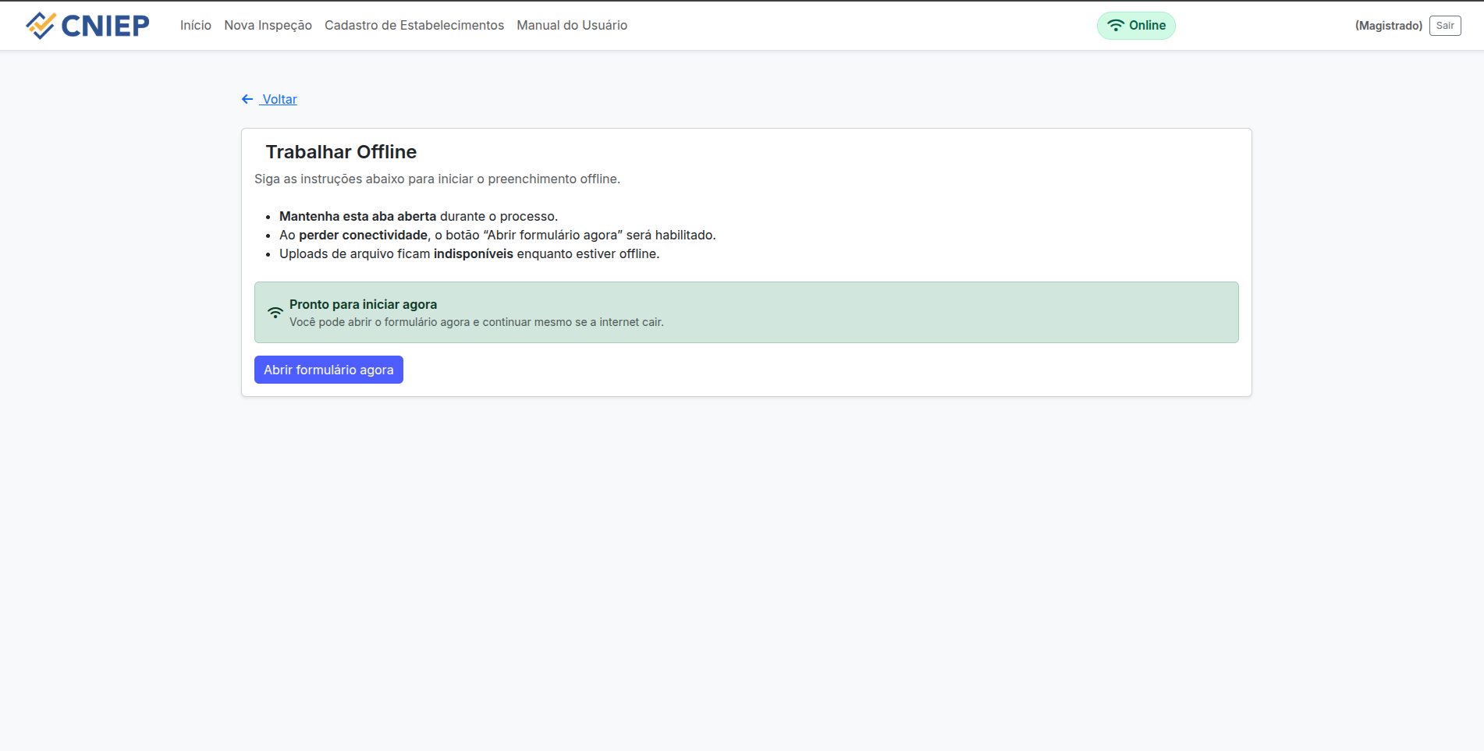Viewport: 1484px width, 751px height.
Task: Click the Wi-Fi icon in the Online badge
Action: coord(1116,26)
